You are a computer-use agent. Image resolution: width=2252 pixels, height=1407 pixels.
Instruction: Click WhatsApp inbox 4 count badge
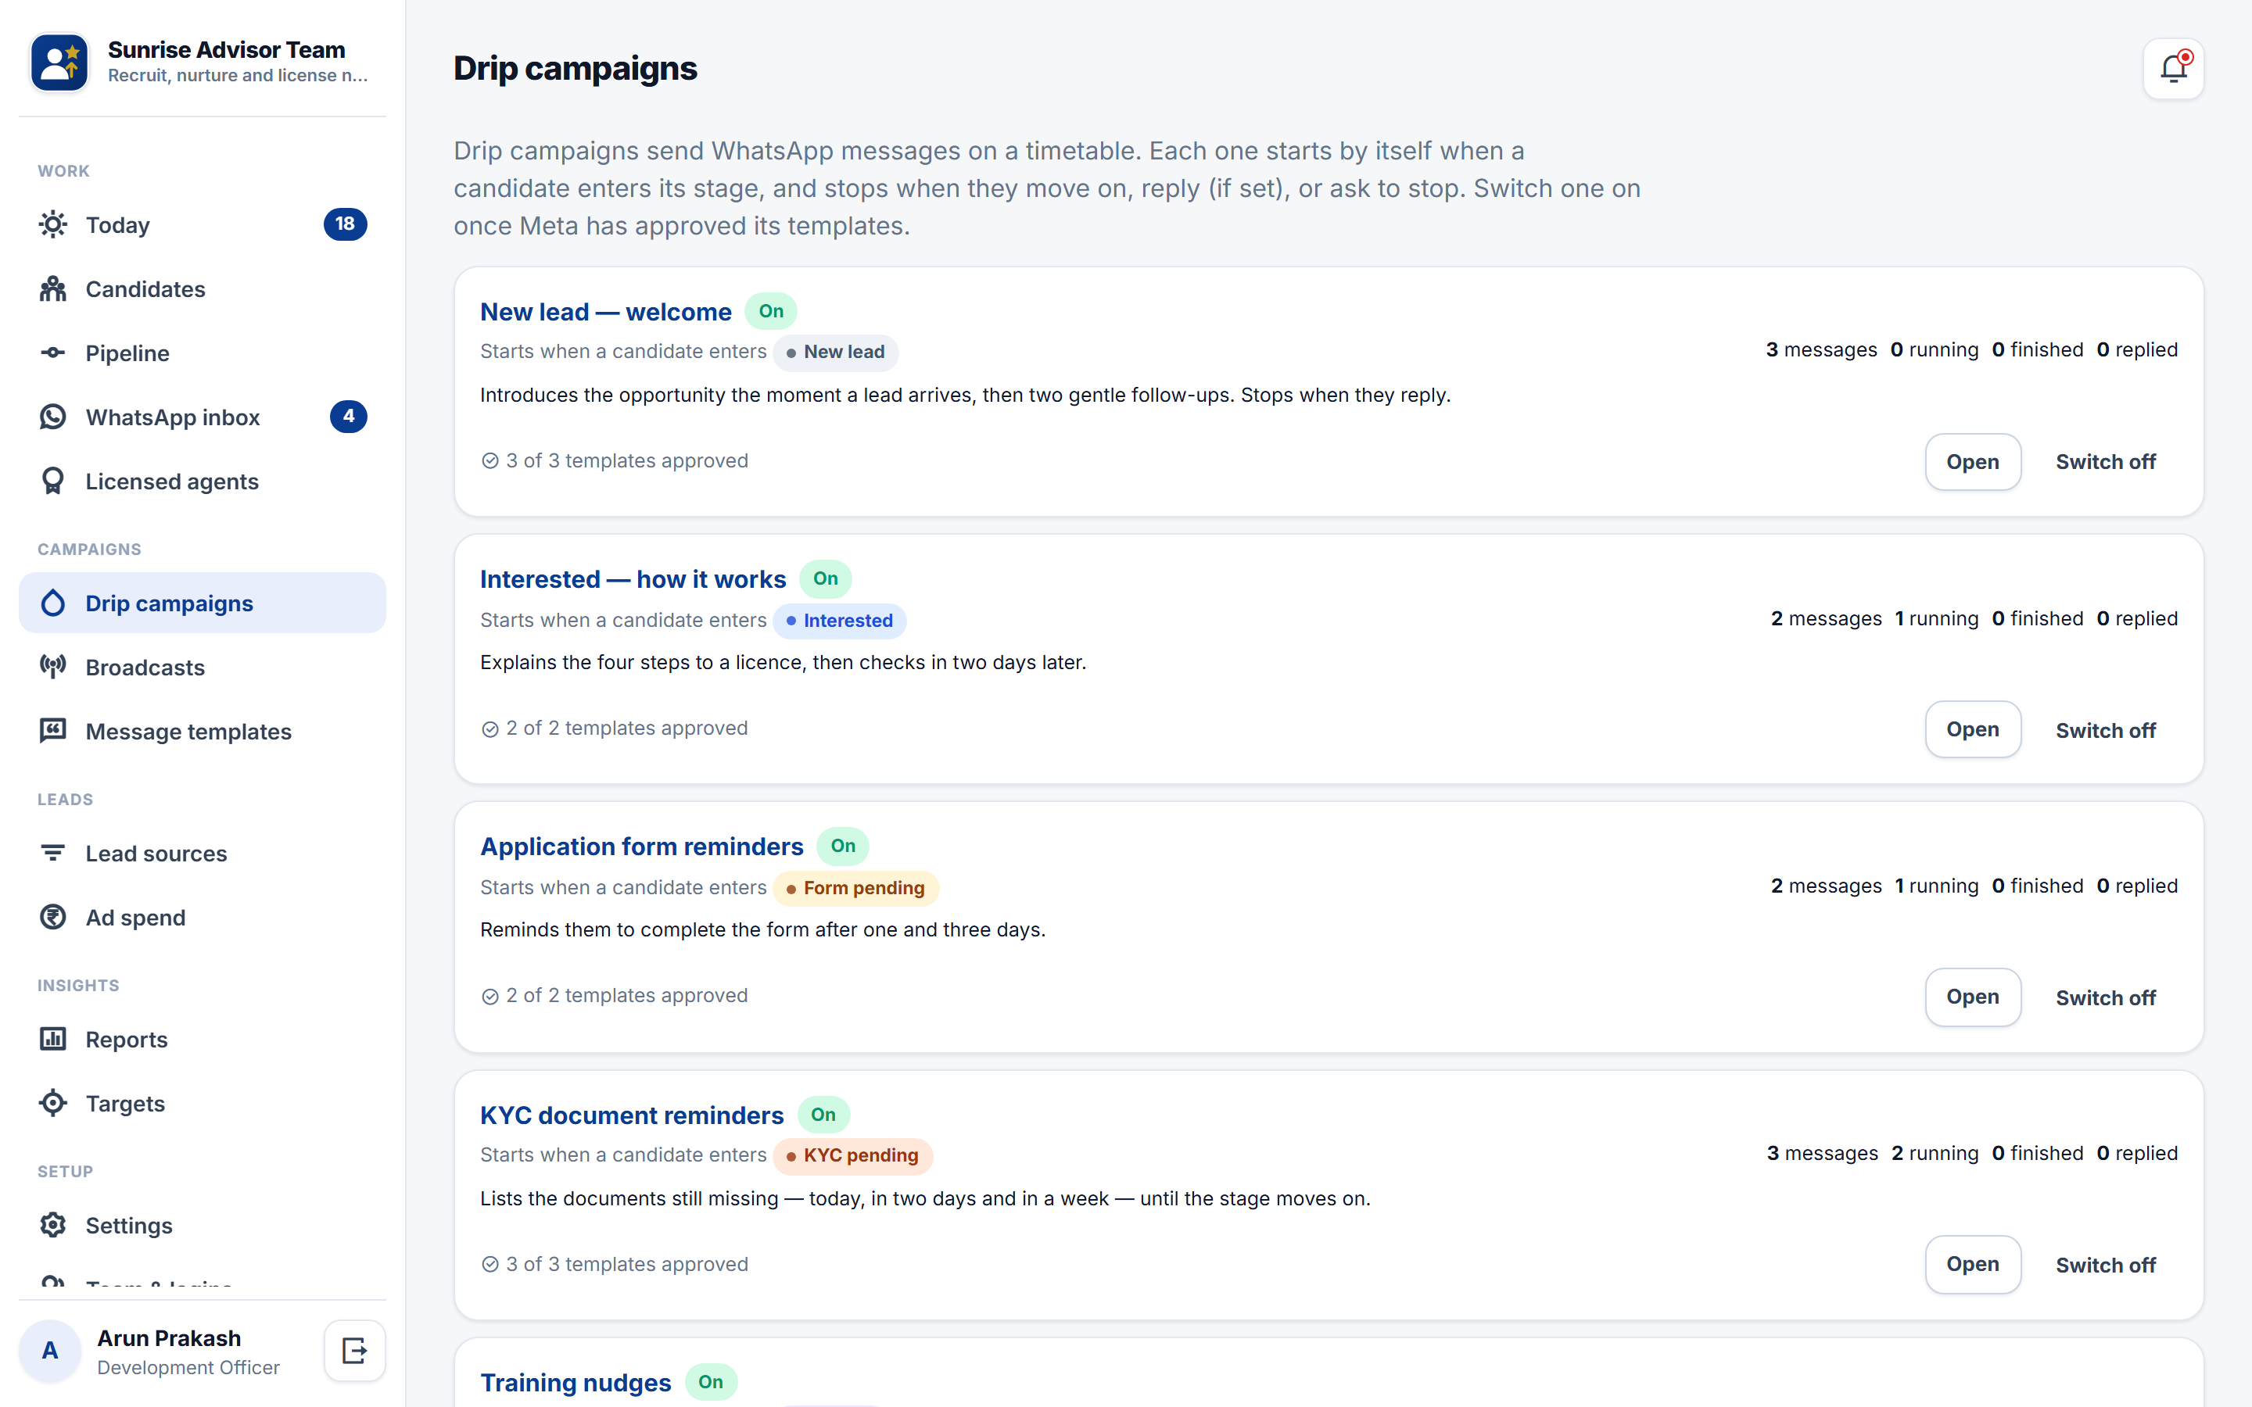tap(348, 417)
